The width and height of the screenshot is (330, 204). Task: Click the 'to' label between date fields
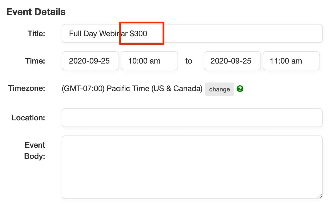189,61
